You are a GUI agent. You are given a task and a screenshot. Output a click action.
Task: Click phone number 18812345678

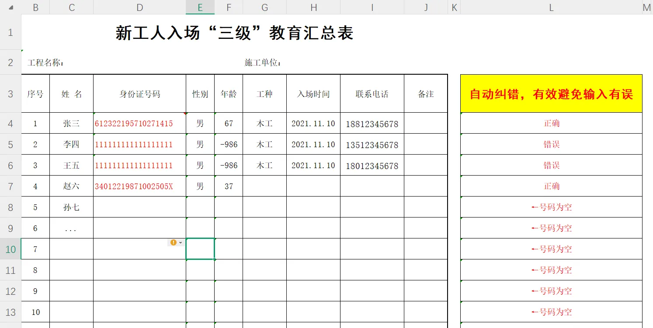click(x=372, y=124)
